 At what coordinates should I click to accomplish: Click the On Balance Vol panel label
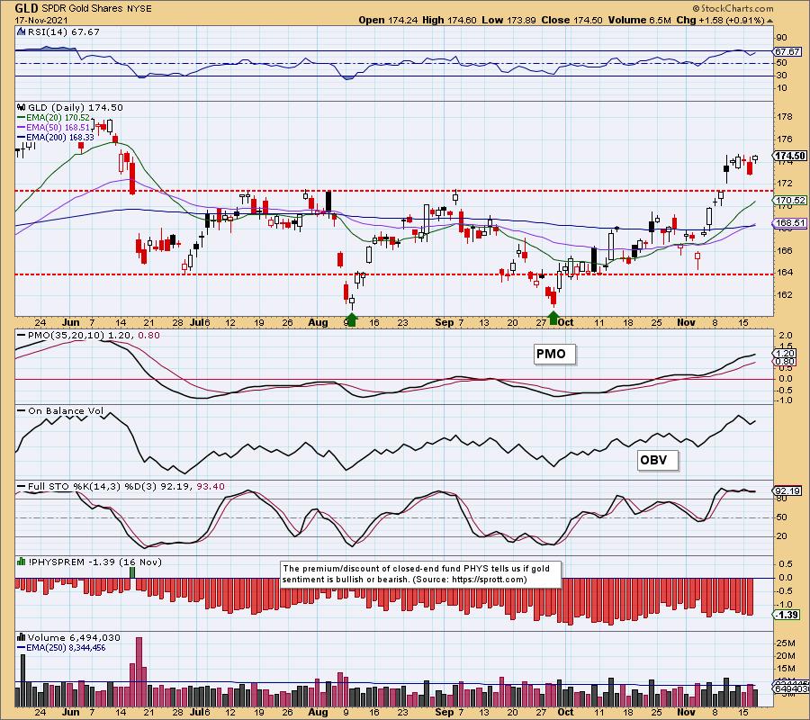(x=65, y=411)
